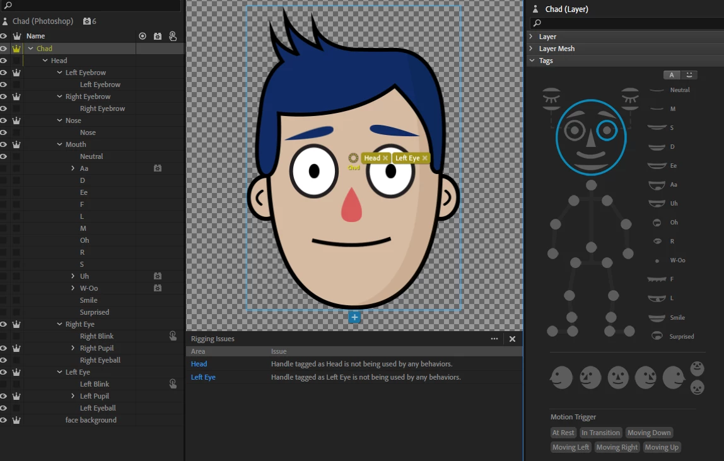Collapse the Head group
Image resolution: width=724 pixels, height=461 pixels.
point(45,61)
